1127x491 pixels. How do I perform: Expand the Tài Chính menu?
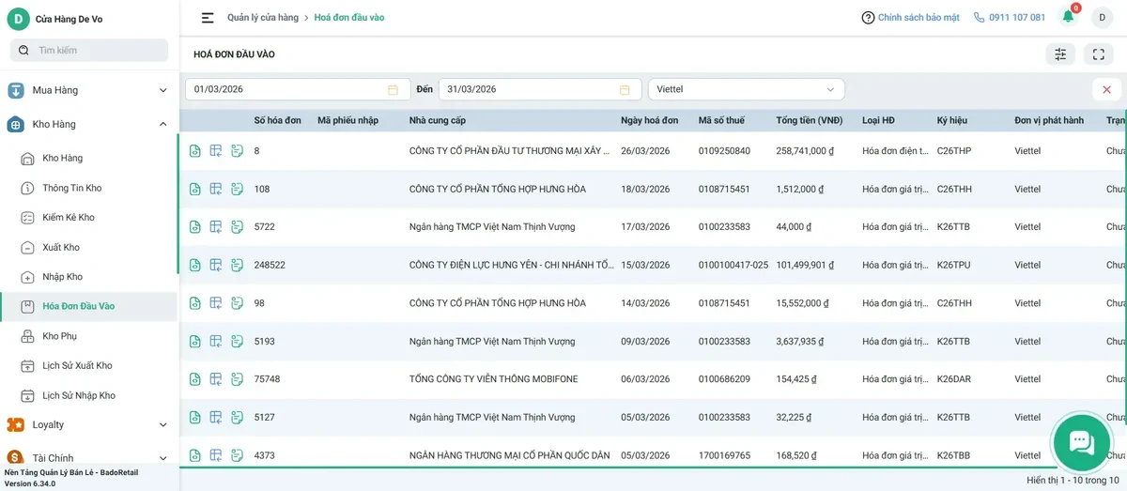(x=89, y=458)
